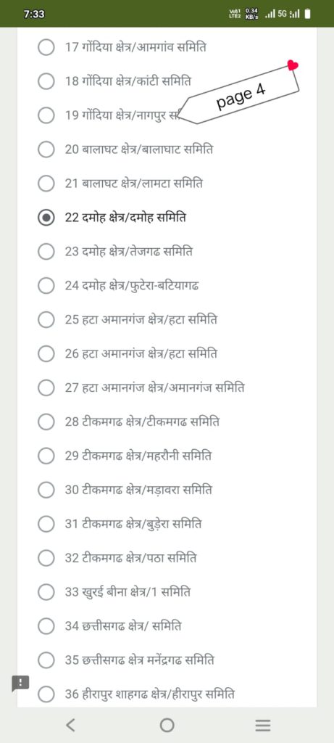334x743 pixels.
Task: Choose 20 बालाघट क्षेत्र/बालाघाट समिति
Action: [46, 149]
